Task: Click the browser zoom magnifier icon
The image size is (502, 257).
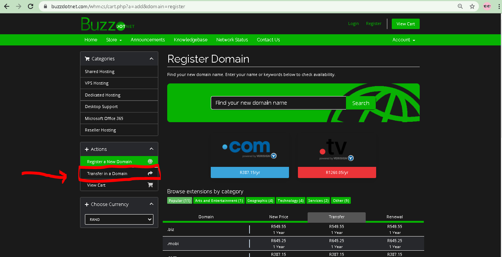Action: click(460, 6)
